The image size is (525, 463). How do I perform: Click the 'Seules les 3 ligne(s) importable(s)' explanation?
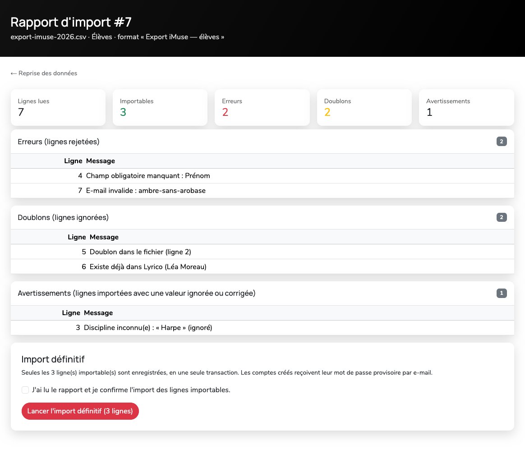227,373
